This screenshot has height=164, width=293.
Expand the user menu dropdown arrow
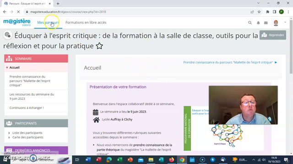click(285, 22)
